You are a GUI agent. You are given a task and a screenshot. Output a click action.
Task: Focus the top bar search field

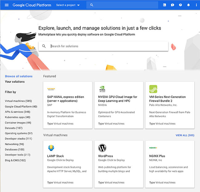coord(122,5)
